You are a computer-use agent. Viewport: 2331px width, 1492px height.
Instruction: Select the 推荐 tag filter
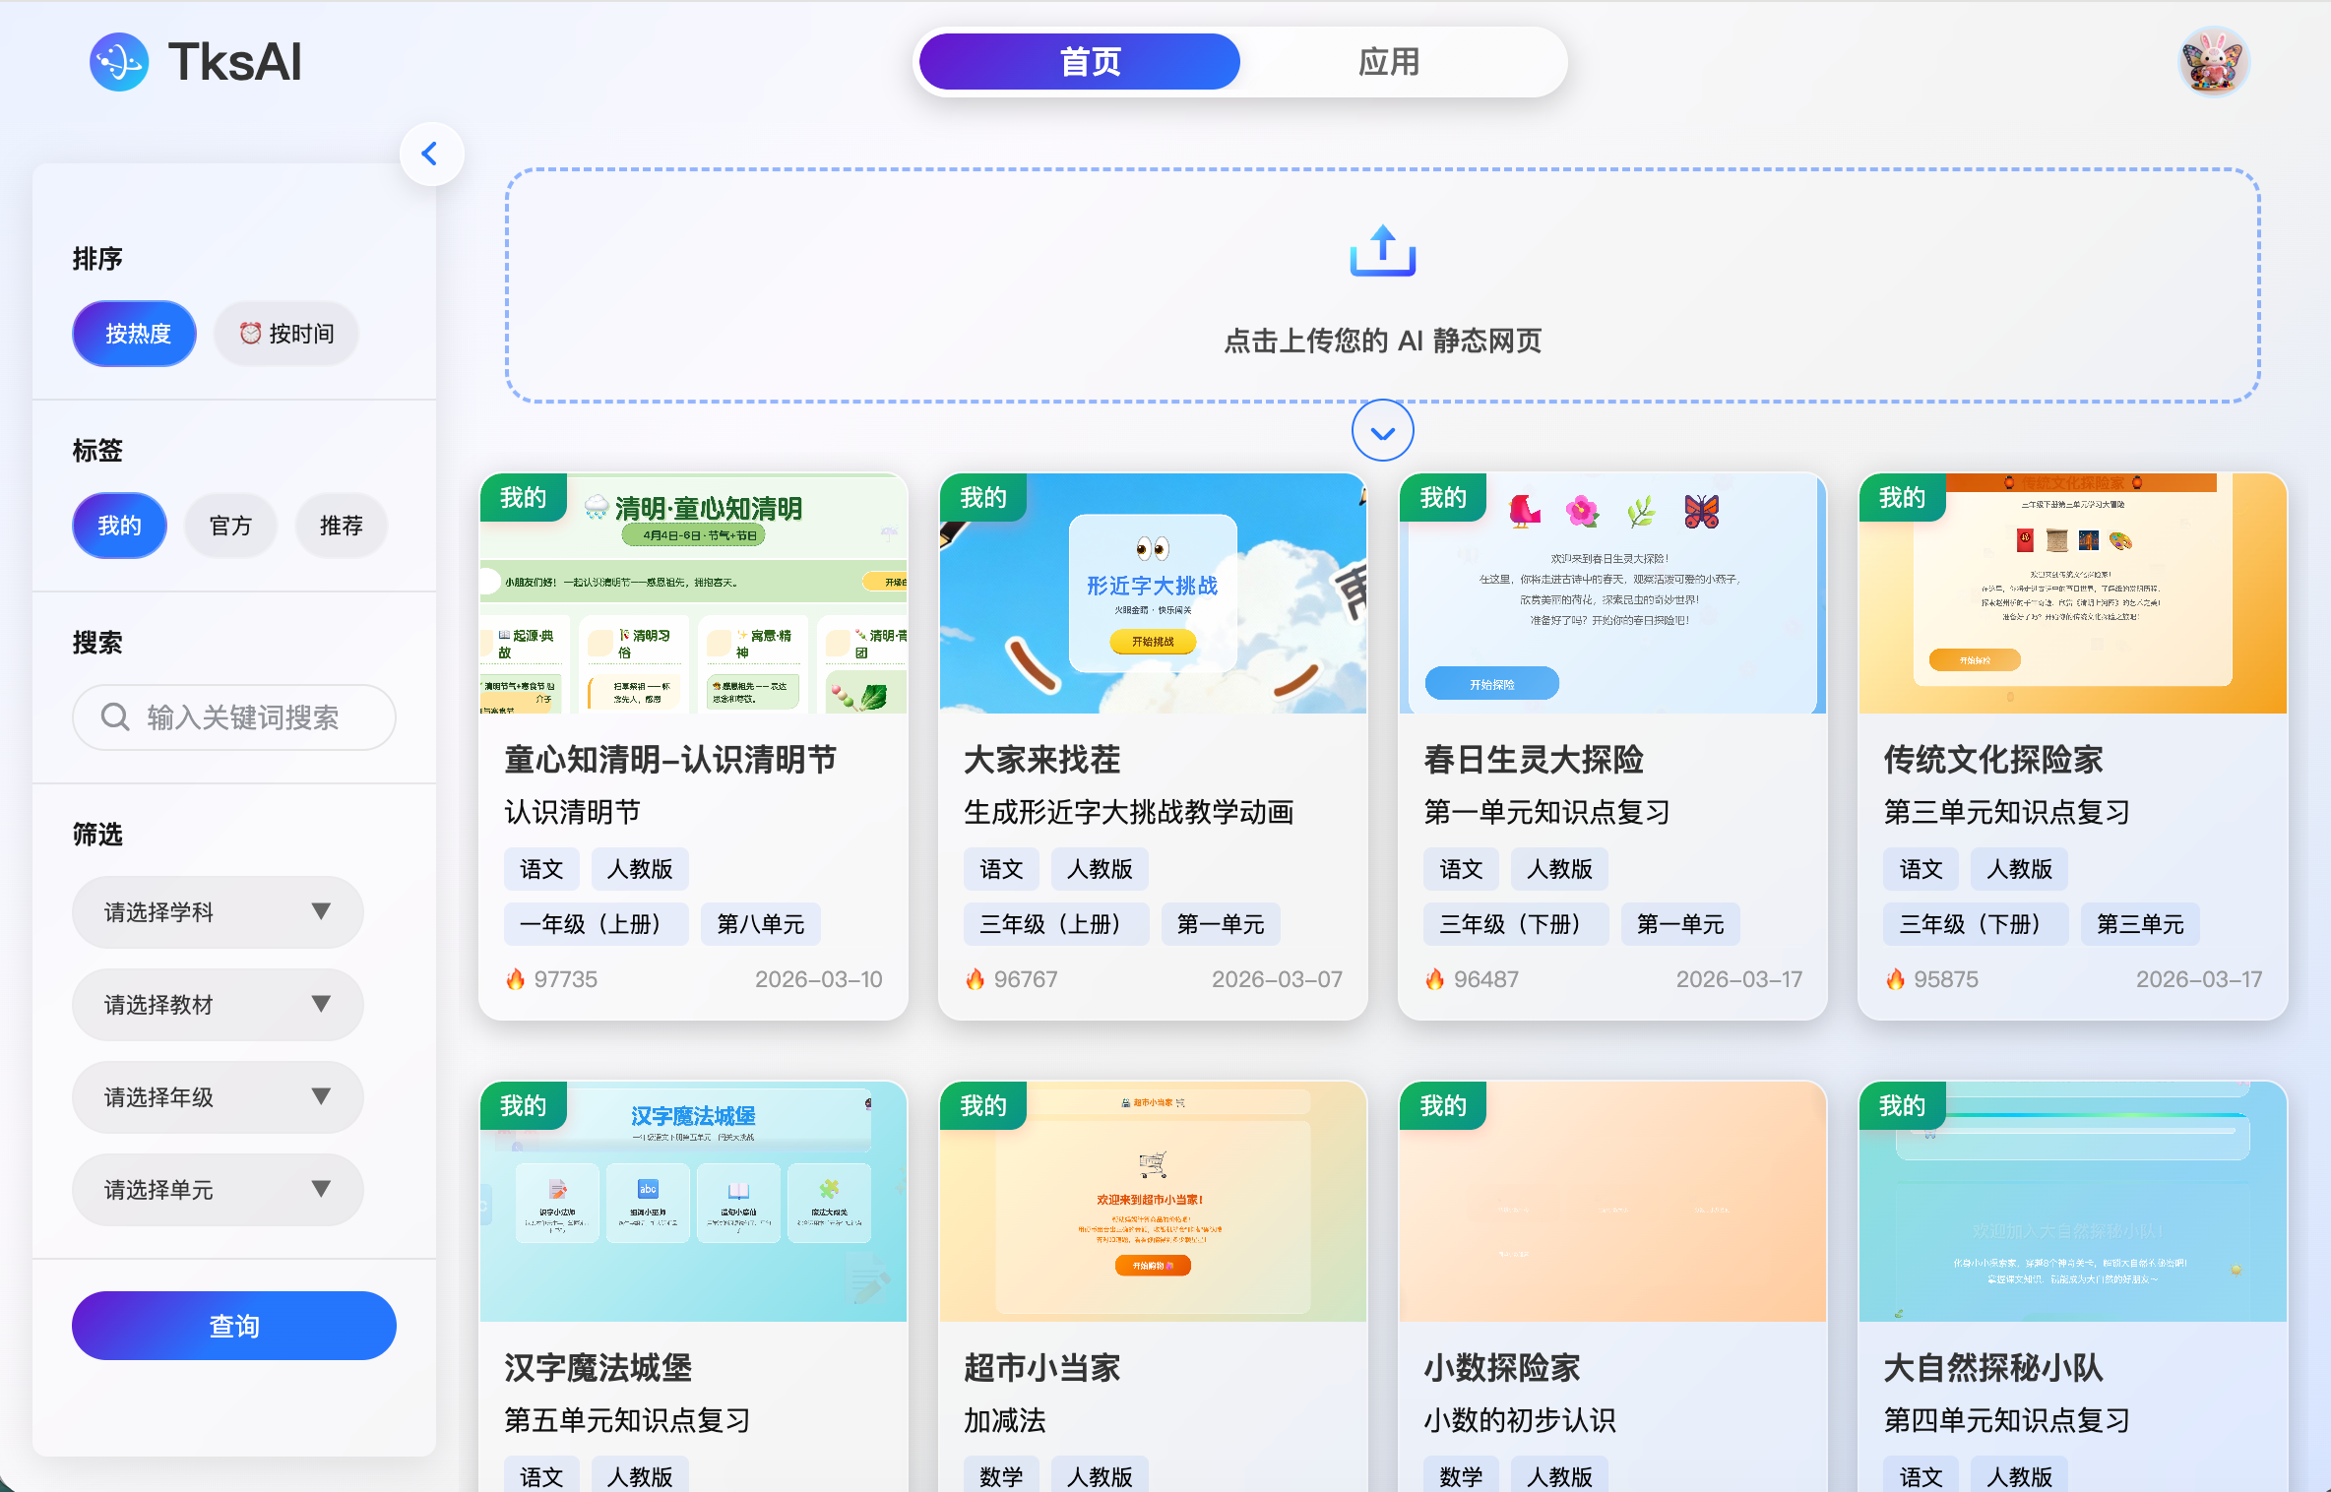coord(342,526)
